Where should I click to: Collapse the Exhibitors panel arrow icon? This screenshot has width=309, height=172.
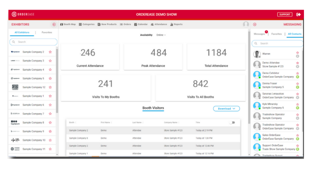click(54, 25)
